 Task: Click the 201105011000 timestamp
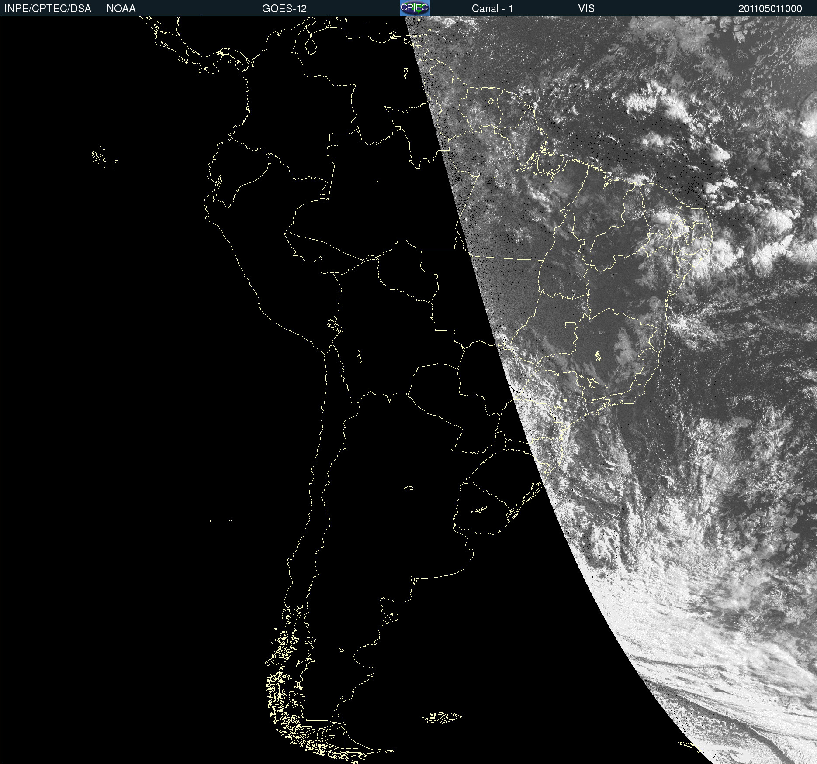click(770, 9)
